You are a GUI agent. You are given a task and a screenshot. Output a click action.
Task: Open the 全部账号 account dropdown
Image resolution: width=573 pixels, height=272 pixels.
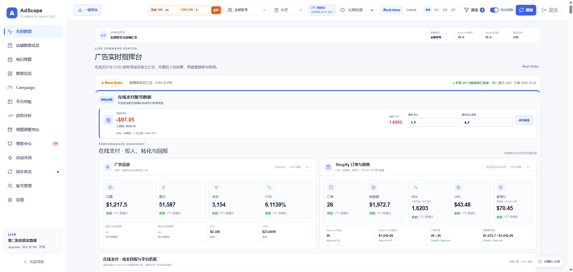coord(247,10)
